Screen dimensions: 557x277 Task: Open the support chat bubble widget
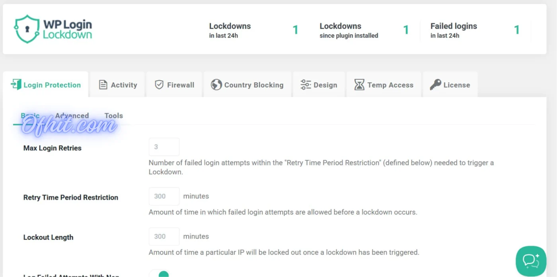(x=531, y=261)
